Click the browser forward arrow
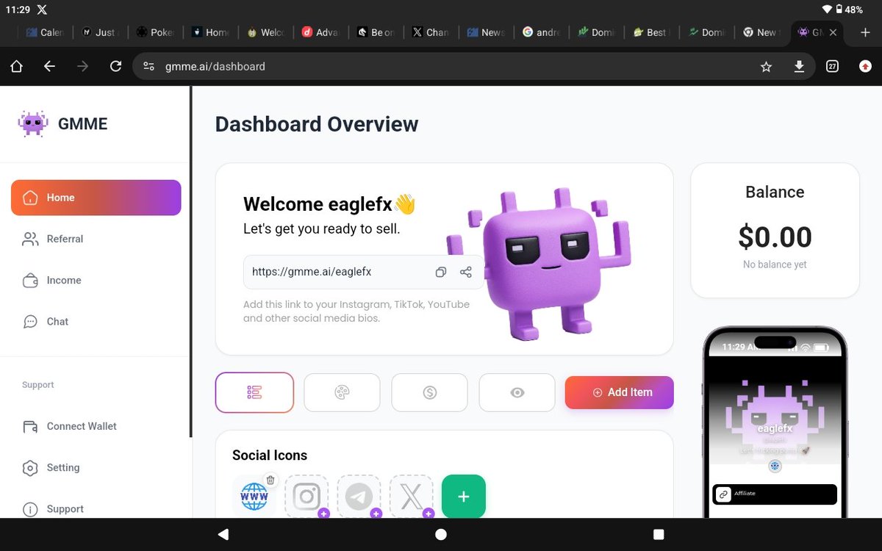Image resolution: width=882 pixels, height=551 pixels. tap(83, 66)
